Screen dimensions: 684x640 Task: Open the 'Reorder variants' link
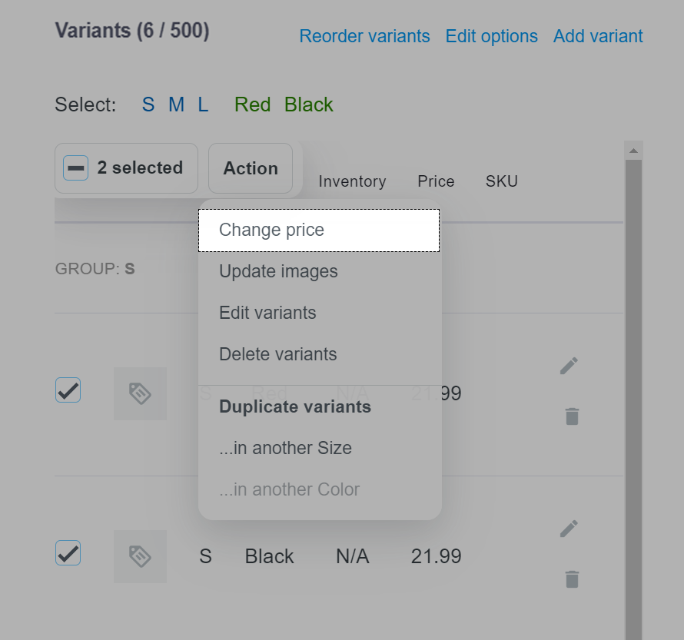(365, 36)
